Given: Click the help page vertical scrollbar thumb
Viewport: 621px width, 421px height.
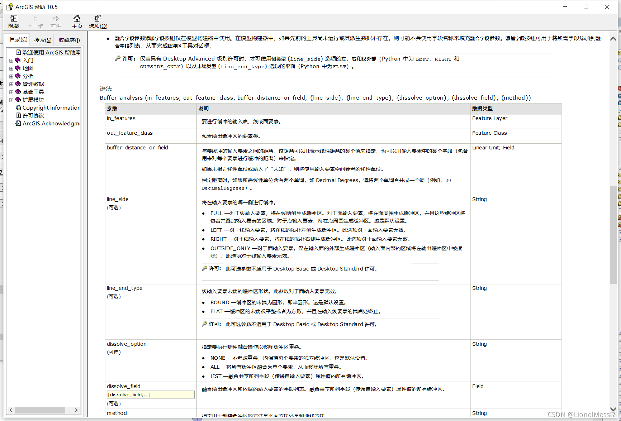Looking at the screenshot, I should [613, 235].
